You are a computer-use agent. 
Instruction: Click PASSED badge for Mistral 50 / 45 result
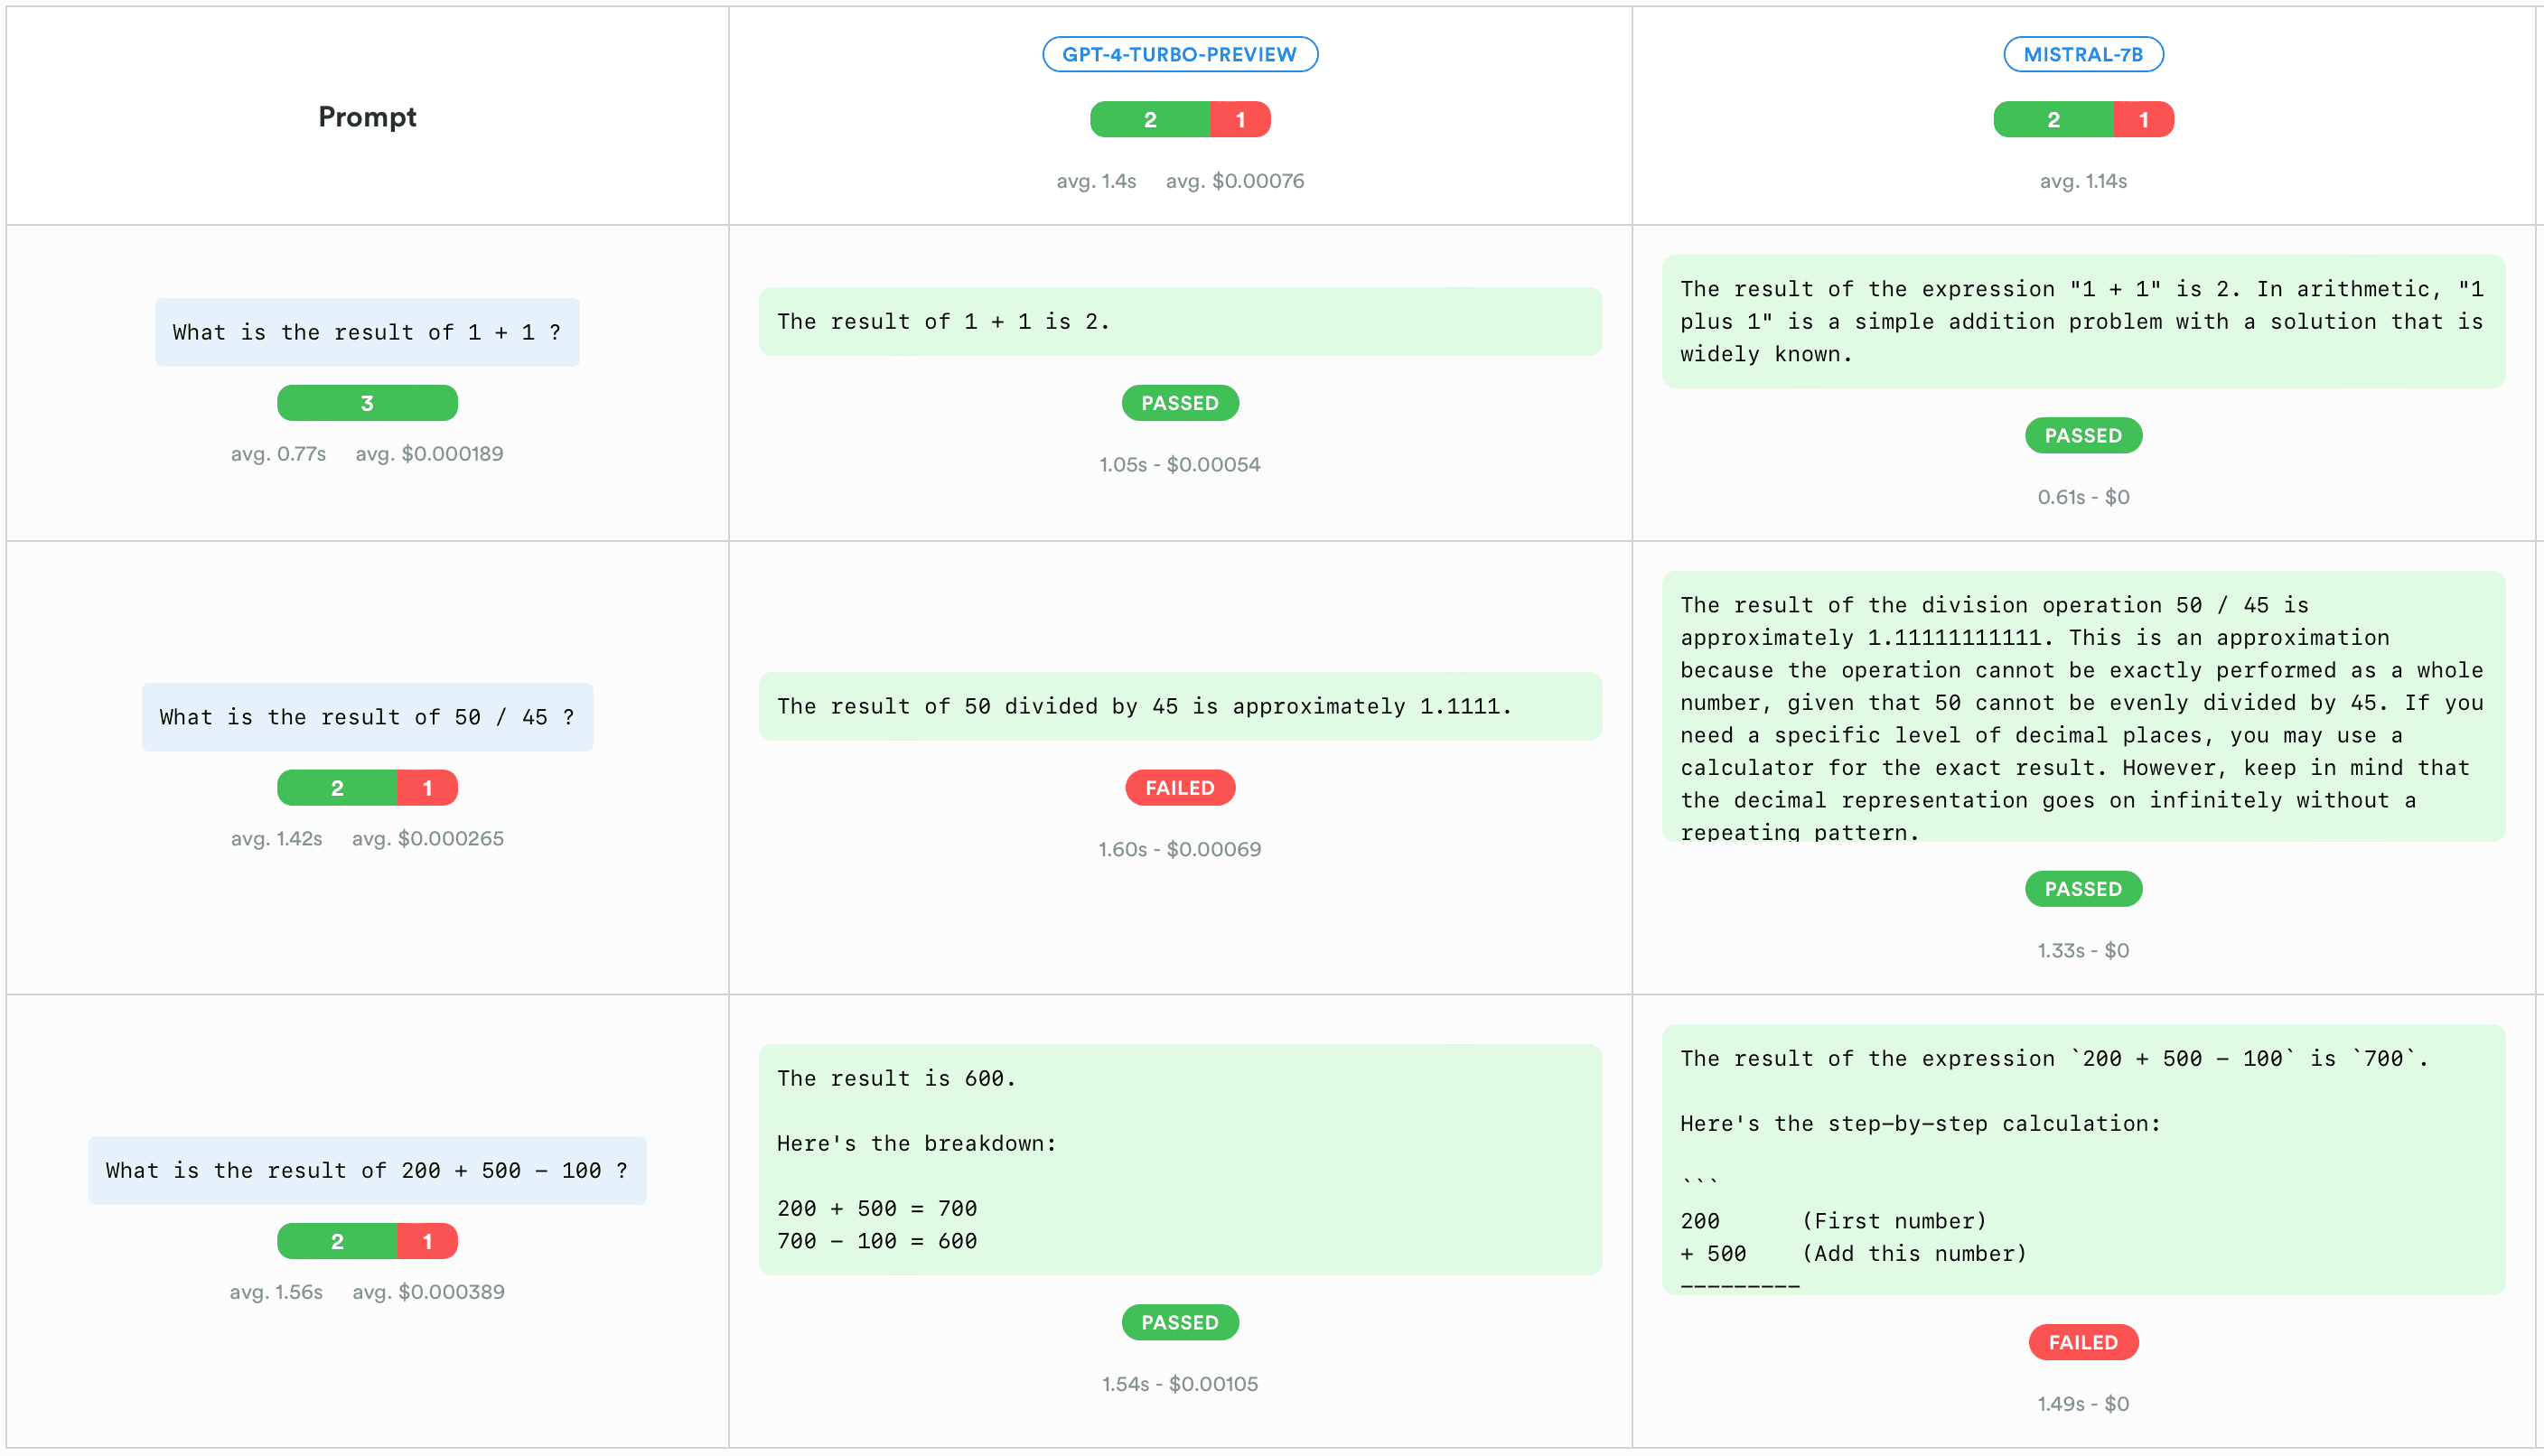(2083, 889)
